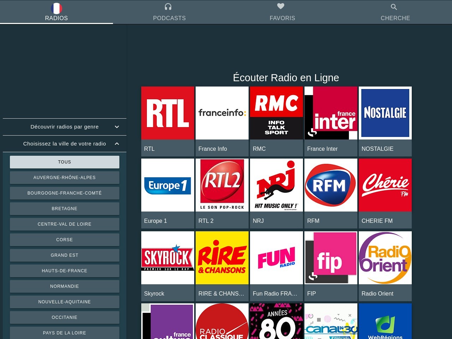Click the 'CHERIE FM' station name
The height and width of the screenshot is (339, 452).
click(377, 221)
